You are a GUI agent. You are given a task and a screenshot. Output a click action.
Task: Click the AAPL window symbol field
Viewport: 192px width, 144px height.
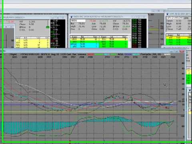click(175, 18)
